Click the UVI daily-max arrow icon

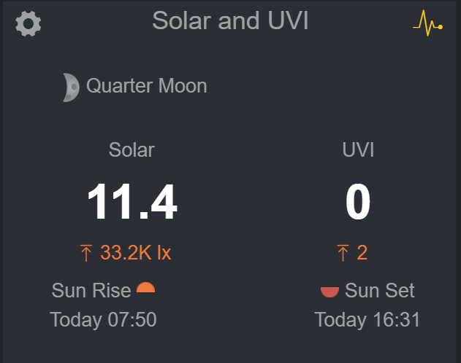coord(343,253)
